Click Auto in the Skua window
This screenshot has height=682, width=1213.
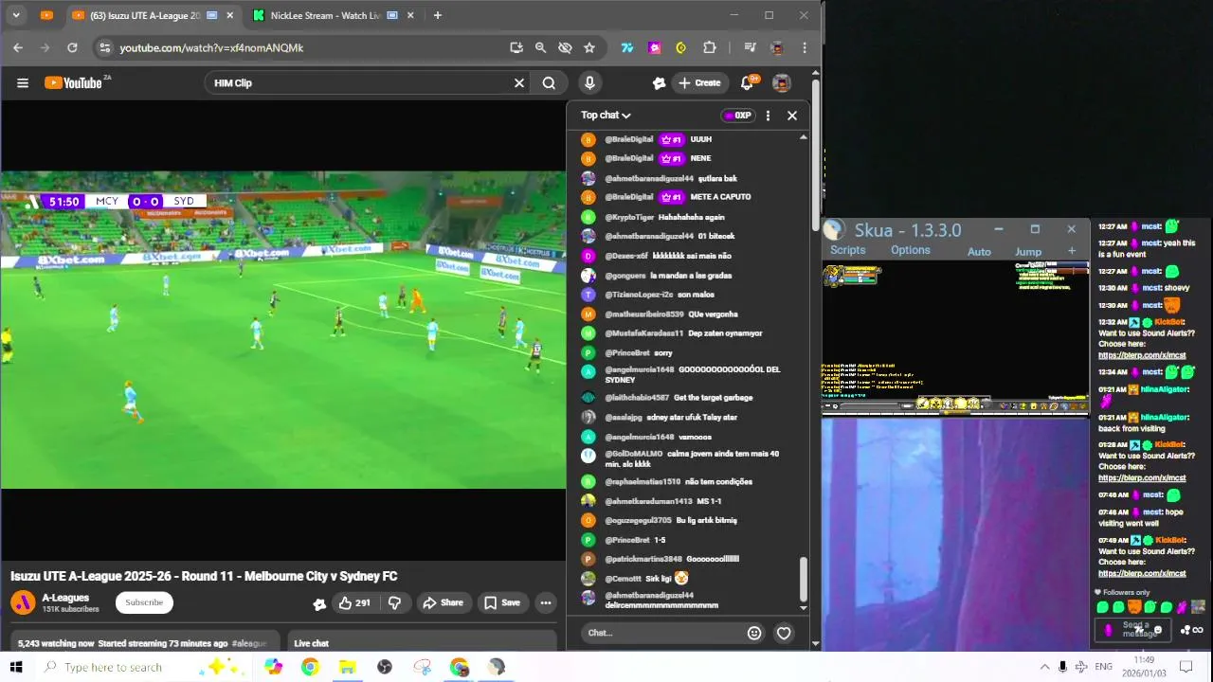979,252
